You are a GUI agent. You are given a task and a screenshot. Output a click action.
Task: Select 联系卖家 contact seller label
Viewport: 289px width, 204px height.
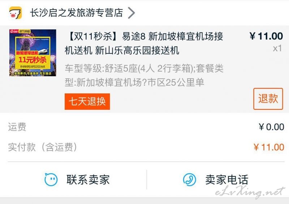tap(88, 180)
